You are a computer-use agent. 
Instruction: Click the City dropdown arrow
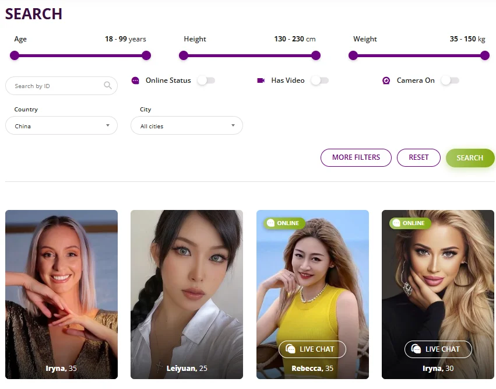[x=233, y=125]
